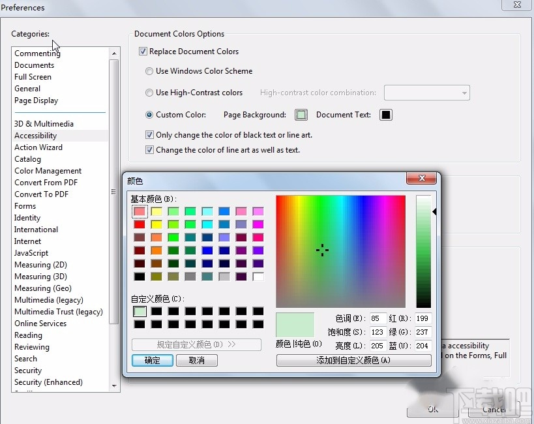The width and height of the screenshot is (534, 424).
Task: Select the "Use High-Contrast colors" option
Action: (x=149, y=93)
